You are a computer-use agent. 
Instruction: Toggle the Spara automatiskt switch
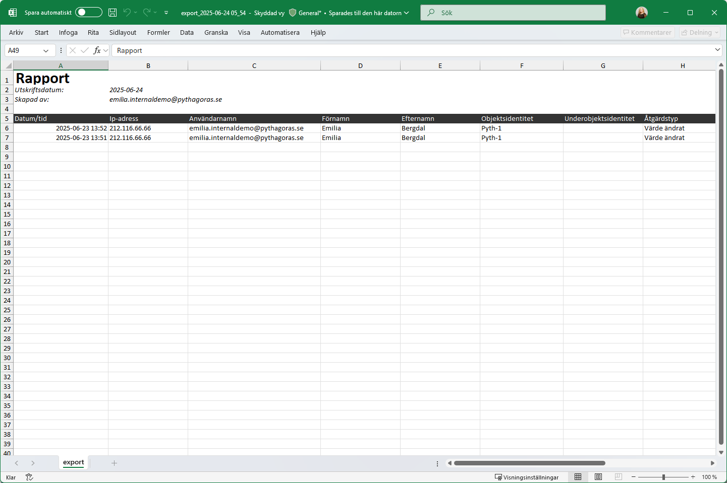tap(88, 13)
